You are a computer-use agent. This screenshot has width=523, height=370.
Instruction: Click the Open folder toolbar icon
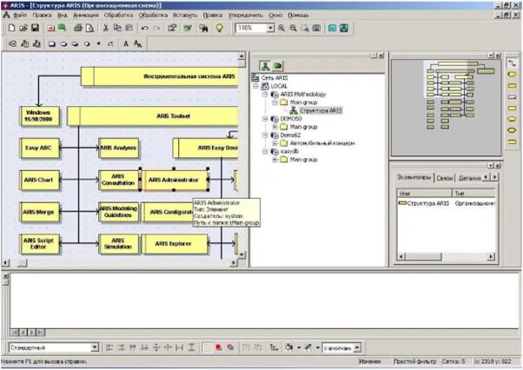23,29
